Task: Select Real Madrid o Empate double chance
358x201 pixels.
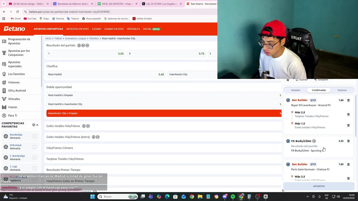Action: coord(164,95)
